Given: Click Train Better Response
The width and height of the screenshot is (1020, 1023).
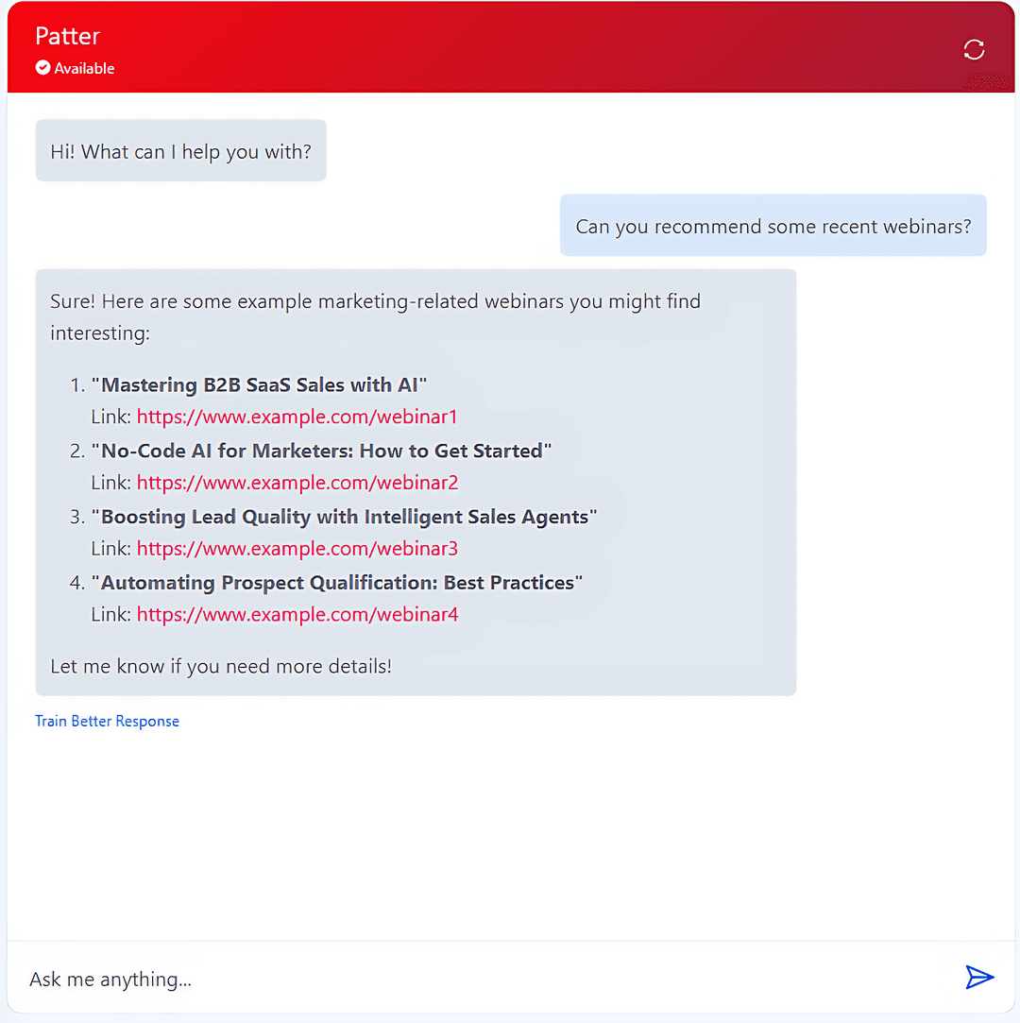Looking at the screenshot, I should (107, 721).
